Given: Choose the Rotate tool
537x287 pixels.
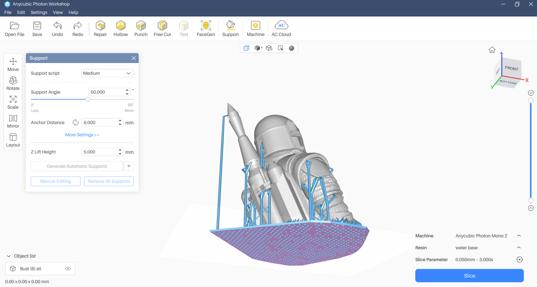Looking at the screenshot, I should tap(13, 83).
